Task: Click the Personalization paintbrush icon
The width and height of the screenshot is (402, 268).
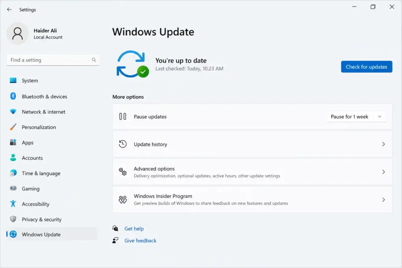Action: (13, 127)
